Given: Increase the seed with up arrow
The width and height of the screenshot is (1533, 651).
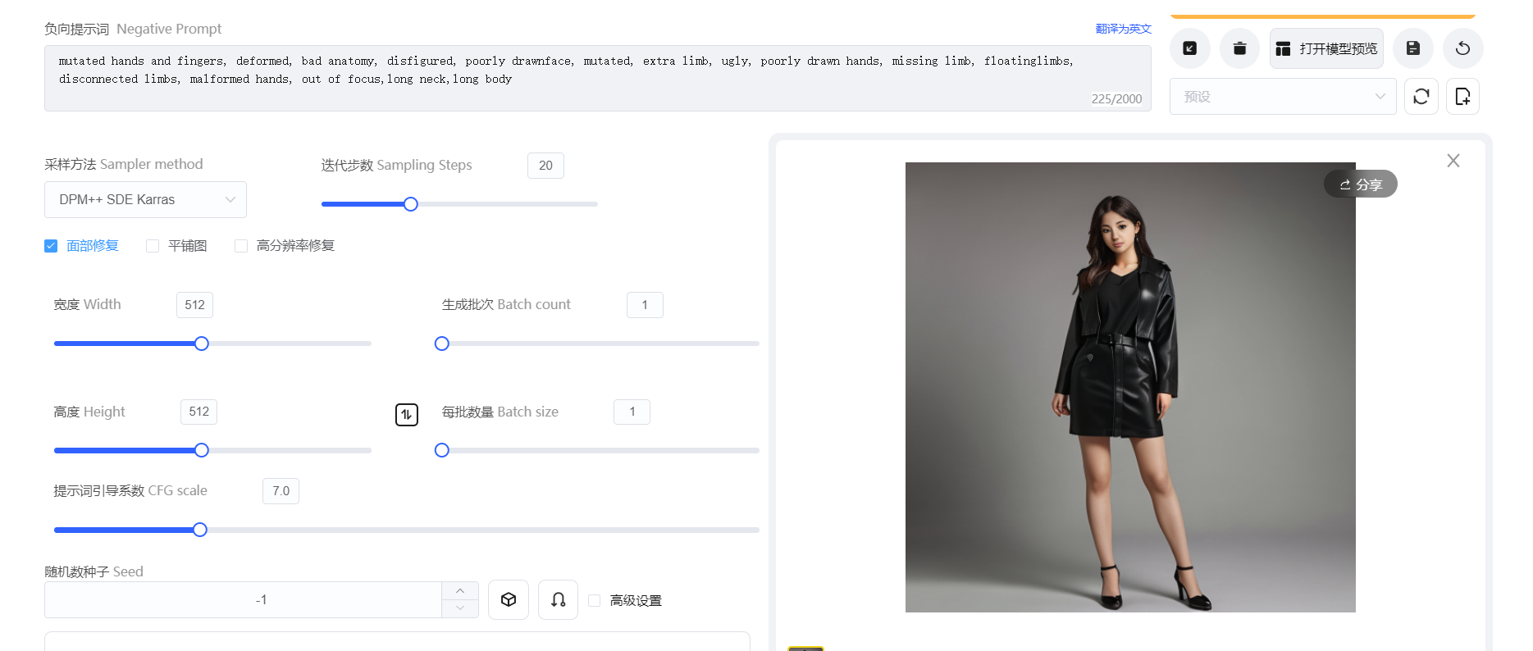Looking at the screenshot, I should pos(460,591).
